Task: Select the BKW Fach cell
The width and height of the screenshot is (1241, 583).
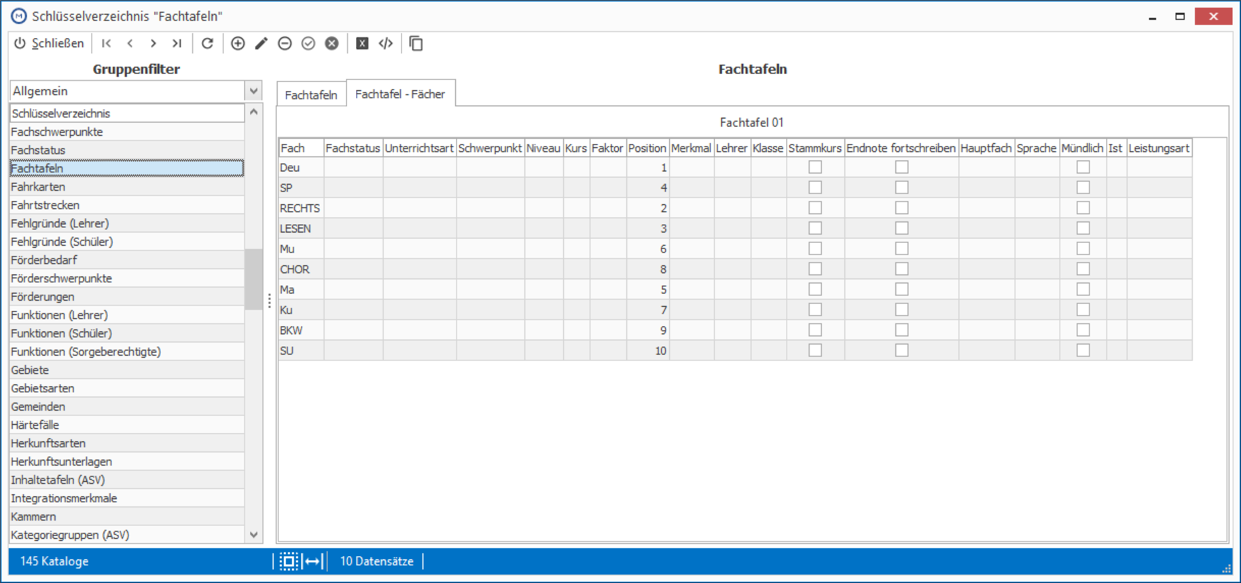Action: pos(301,330)
